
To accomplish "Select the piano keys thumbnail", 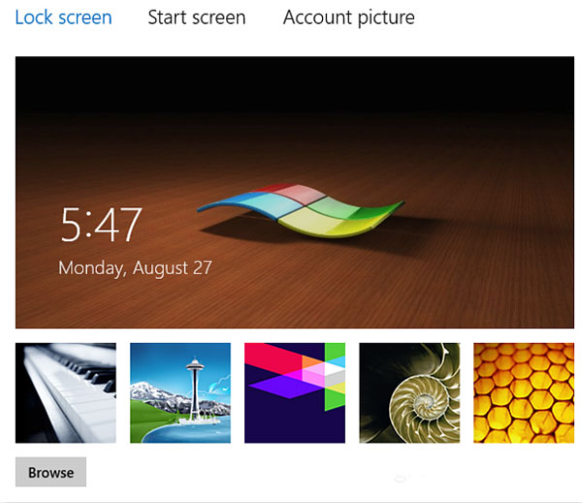I will 66,393.
